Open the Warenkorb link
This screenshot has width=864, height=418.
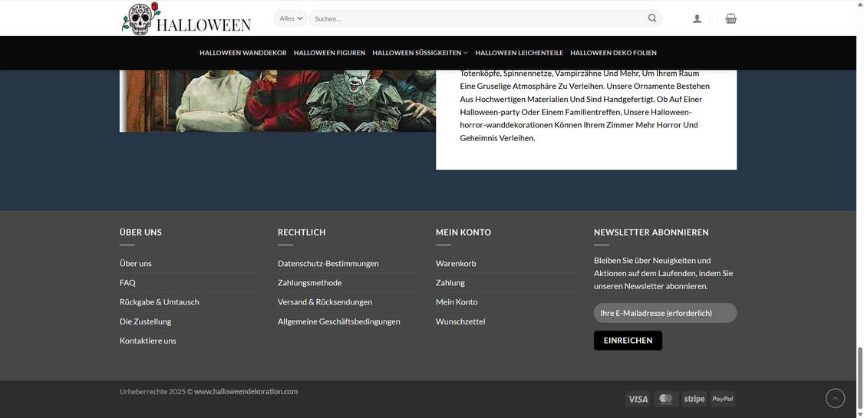click(x=456, y=263)
